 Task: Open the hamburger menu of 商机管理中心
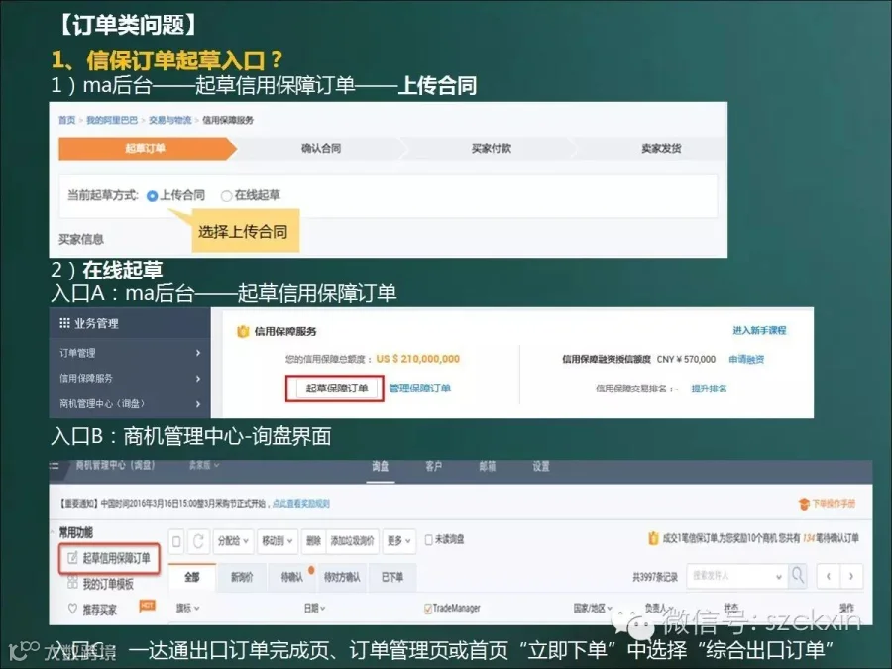click(x=55, y=466)
